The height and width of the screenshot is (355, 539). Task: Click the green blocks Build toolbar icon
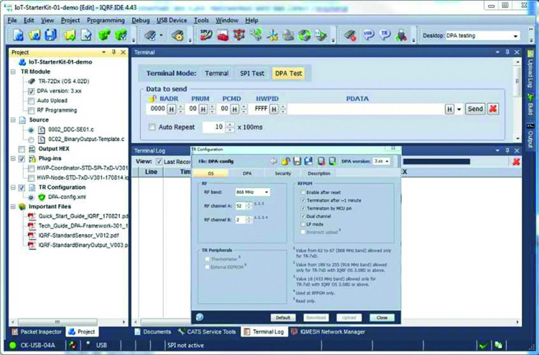[x=104, y=36]
